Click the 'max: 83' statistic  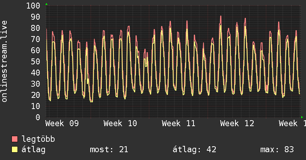click(x=277, y=150)
